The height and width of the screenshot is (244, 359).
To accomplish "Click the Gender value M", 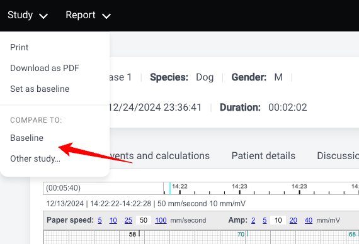I will click(278, 77).
